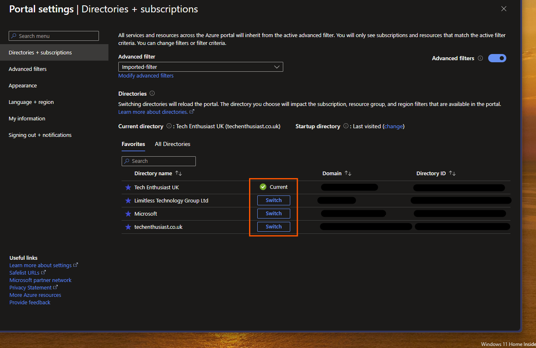Click info icon beside Directories heading
The image size is (536, 348).
pos(152,94)
